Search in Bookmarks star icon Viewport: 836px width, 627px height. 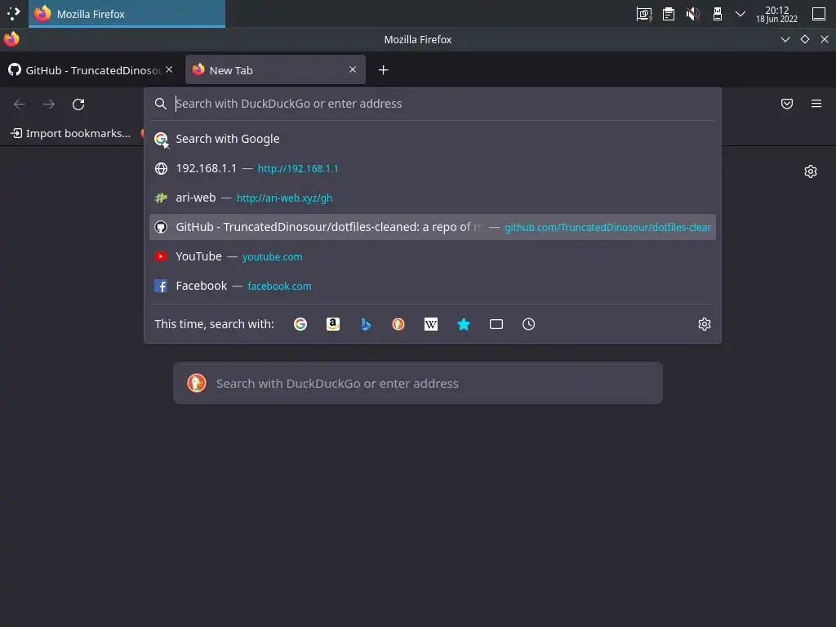464,324
